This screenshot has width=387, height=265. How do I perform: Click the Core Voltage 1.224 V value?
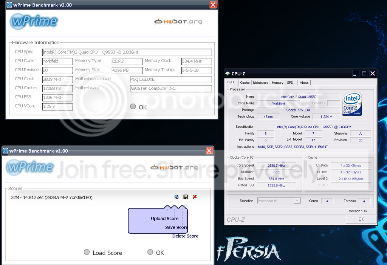[x=326, y=117]
